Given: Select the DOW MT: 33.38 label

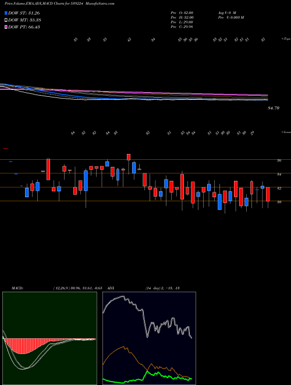Looking at the screenshot, I should coord(24,20).
